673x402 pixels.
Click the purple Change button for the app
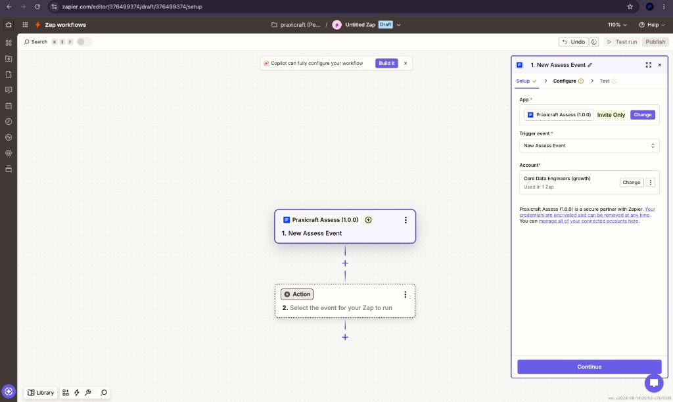coord(643,115)
